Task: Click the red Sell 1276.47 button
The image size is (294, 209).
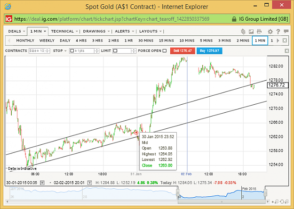Action: 183,50
